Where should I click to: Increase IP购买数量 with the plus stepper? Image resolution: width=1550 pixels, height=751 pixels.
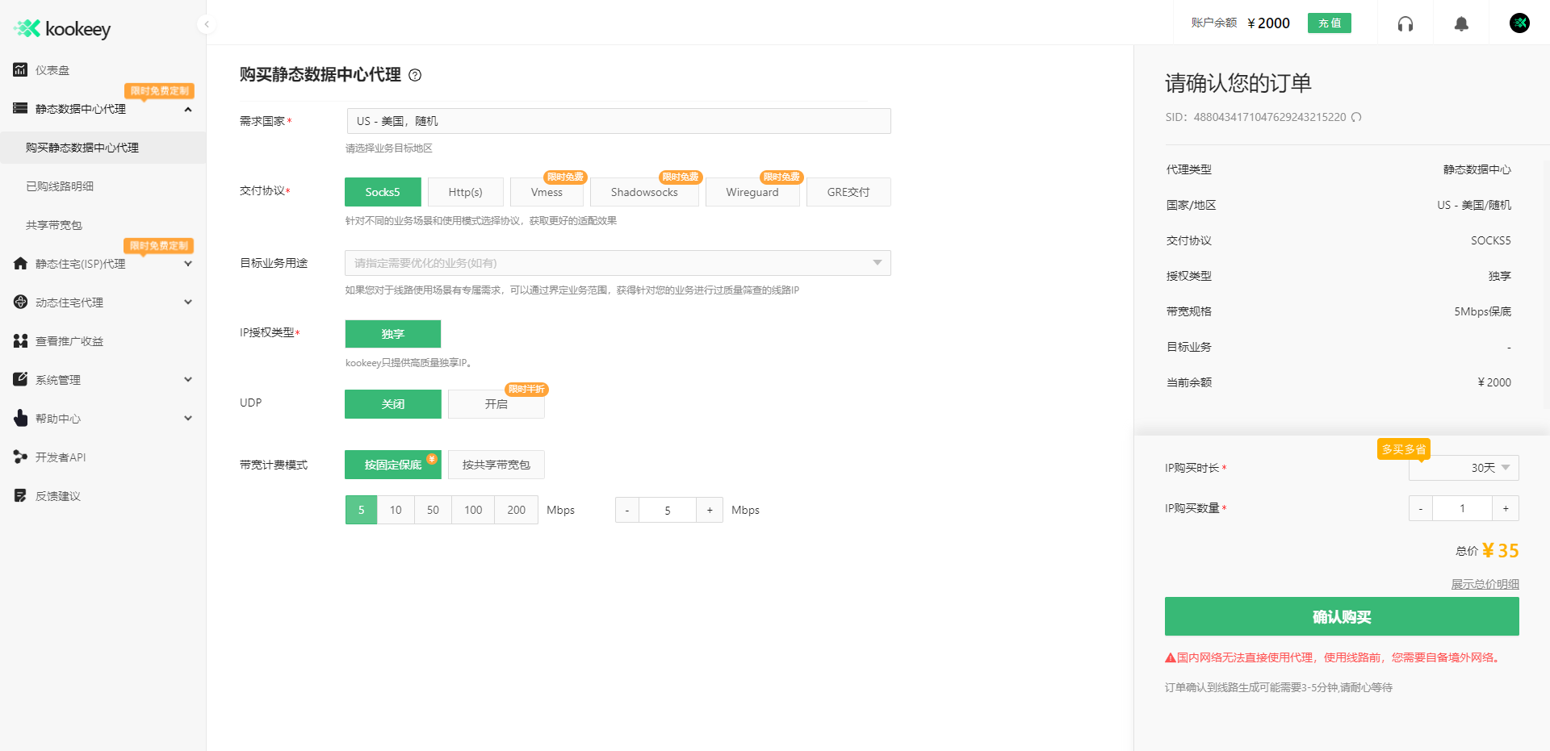coord(1506,508)
